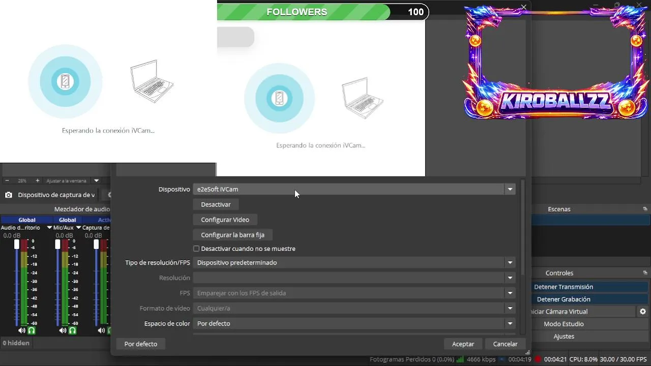The height and width of the screenshot is (366, 651).
Task: Toggle monitoring headphones for Audio del escritorio
Action: 32,330
